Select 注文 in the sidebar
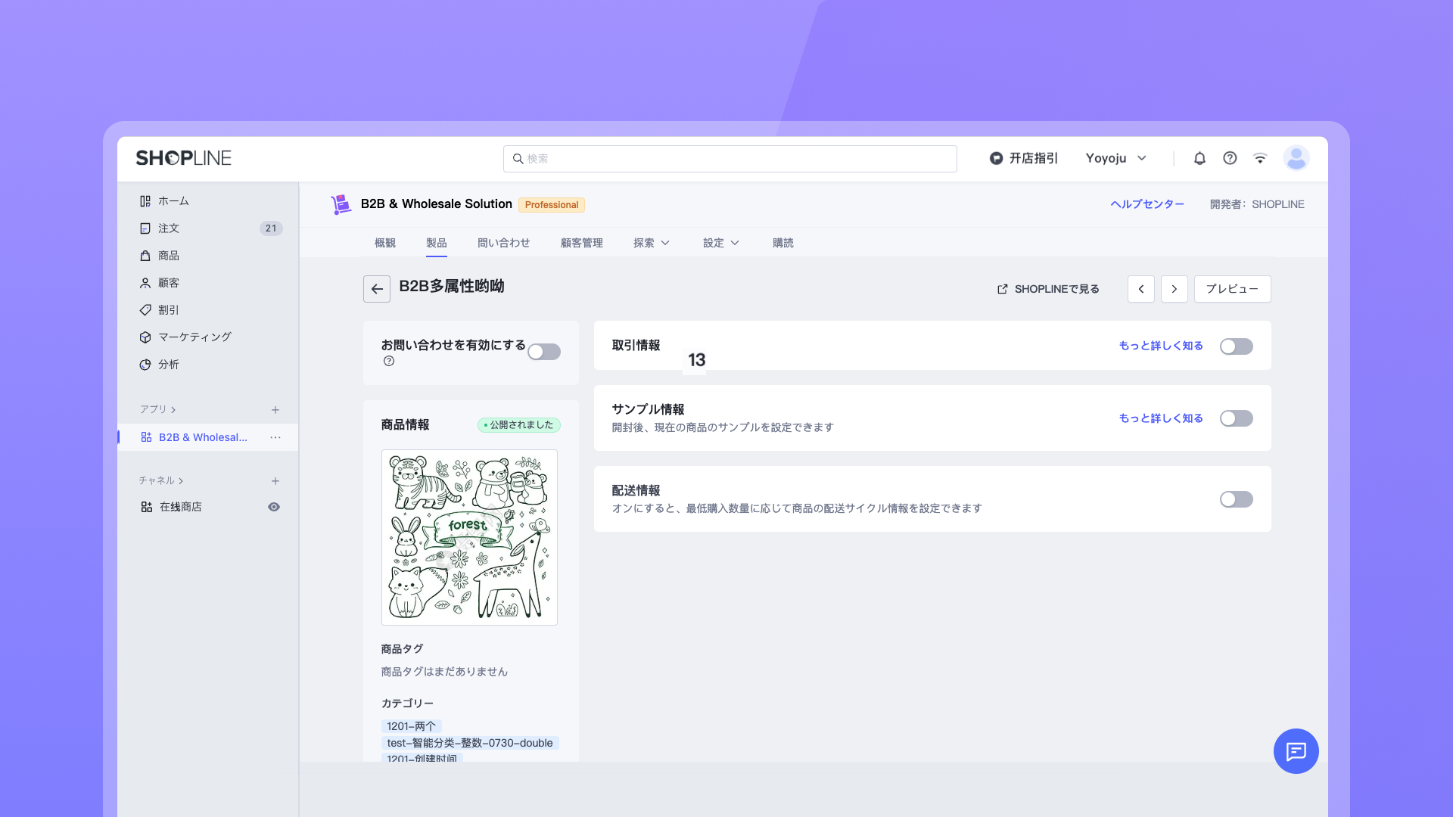 169,228
